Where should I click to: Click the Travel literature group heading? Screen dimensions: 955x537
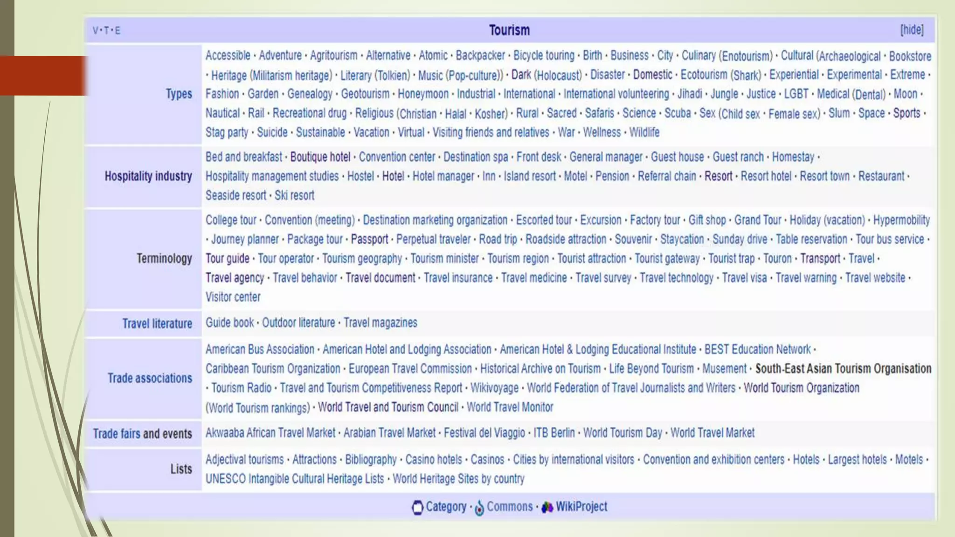(157, 324)
